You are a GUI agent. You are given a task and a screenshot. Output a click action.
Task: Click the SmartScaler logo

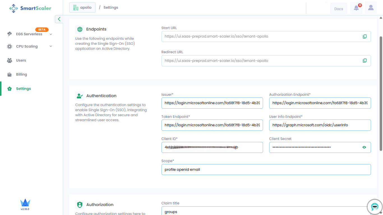(x=30, y=8)
